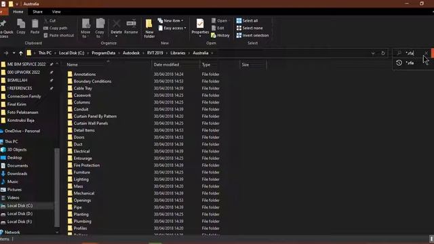The image size is (434, 244).
Task: Click Select none
Action: [250, 28]
